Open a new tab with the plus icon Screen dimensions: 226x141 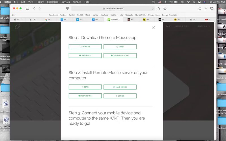pyautogui.click(x=206, y=8)
